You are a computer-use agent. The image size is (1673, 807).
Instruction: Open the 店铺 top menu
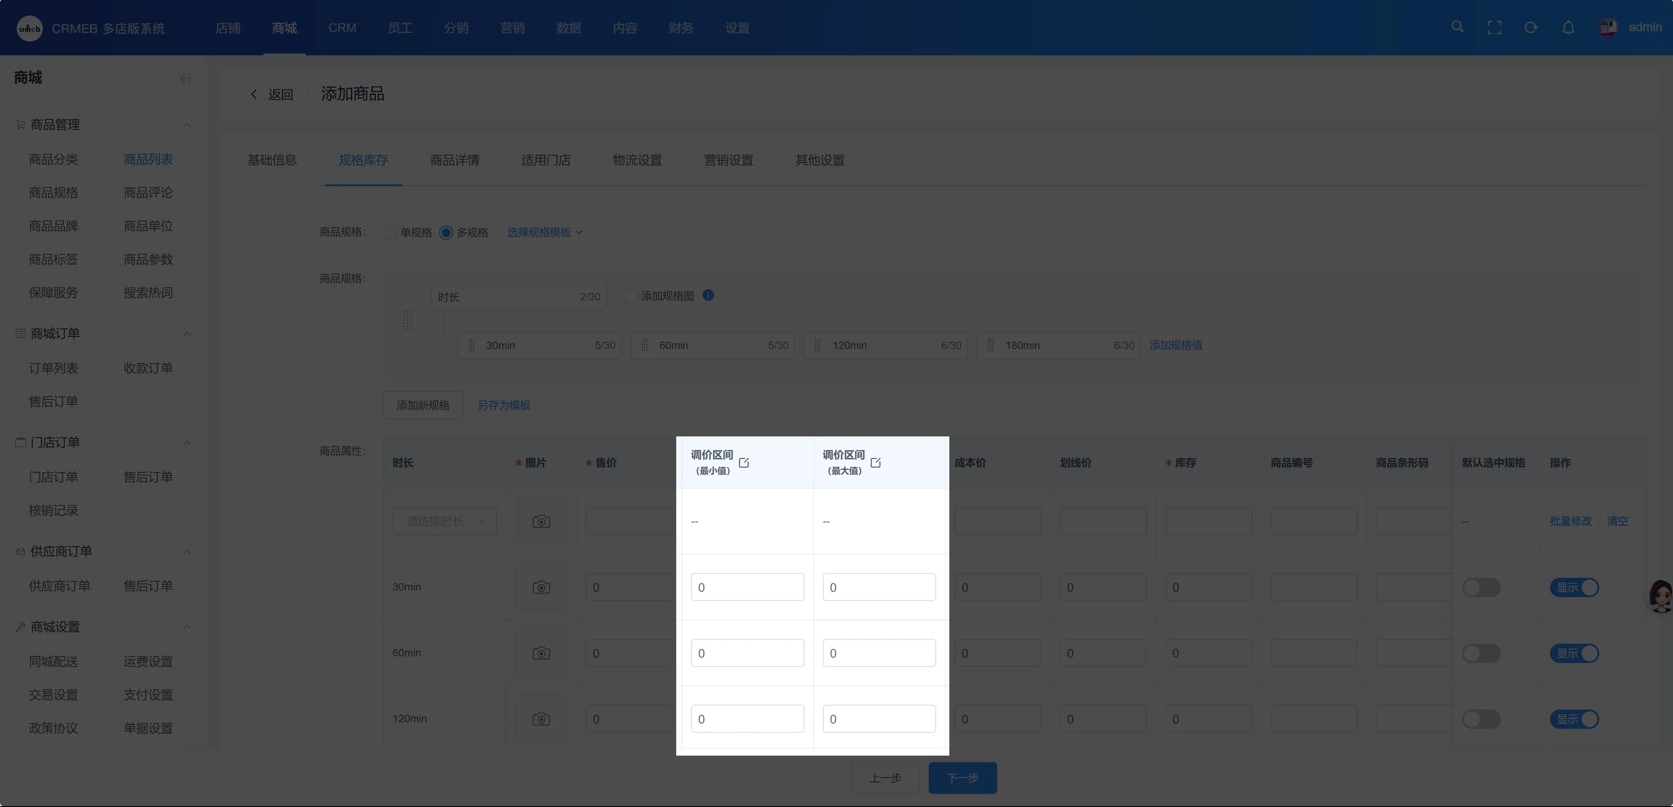point(228,28)
